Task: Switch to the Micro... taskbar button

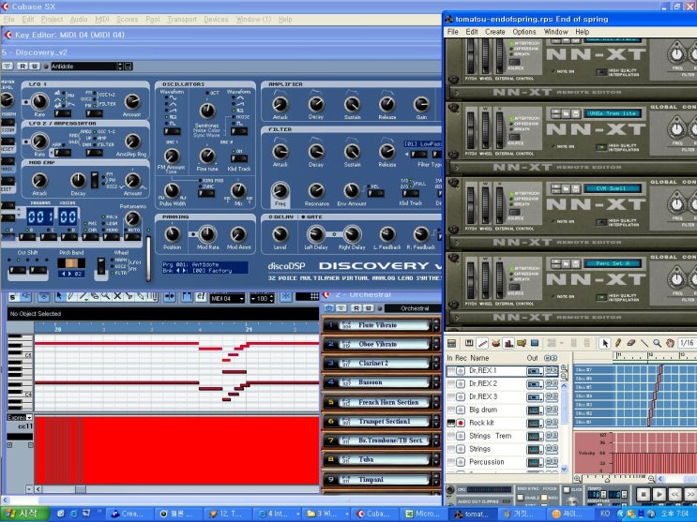Action: pyautogui.click(x=422, y=514)
